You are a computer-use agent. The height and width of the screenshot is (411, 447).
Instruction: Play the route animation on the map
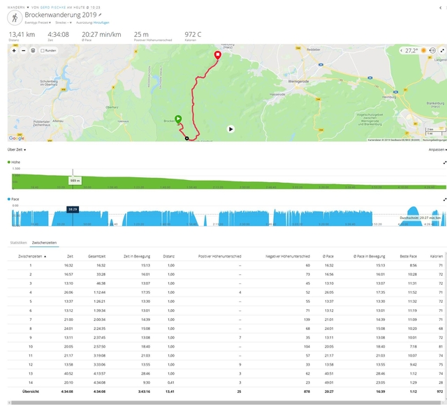click(x=231, y=128)
